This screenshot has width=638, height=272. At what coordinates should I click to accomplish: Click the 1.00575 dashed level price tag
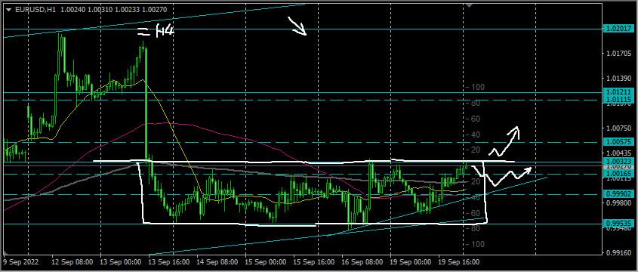(620, 142)
